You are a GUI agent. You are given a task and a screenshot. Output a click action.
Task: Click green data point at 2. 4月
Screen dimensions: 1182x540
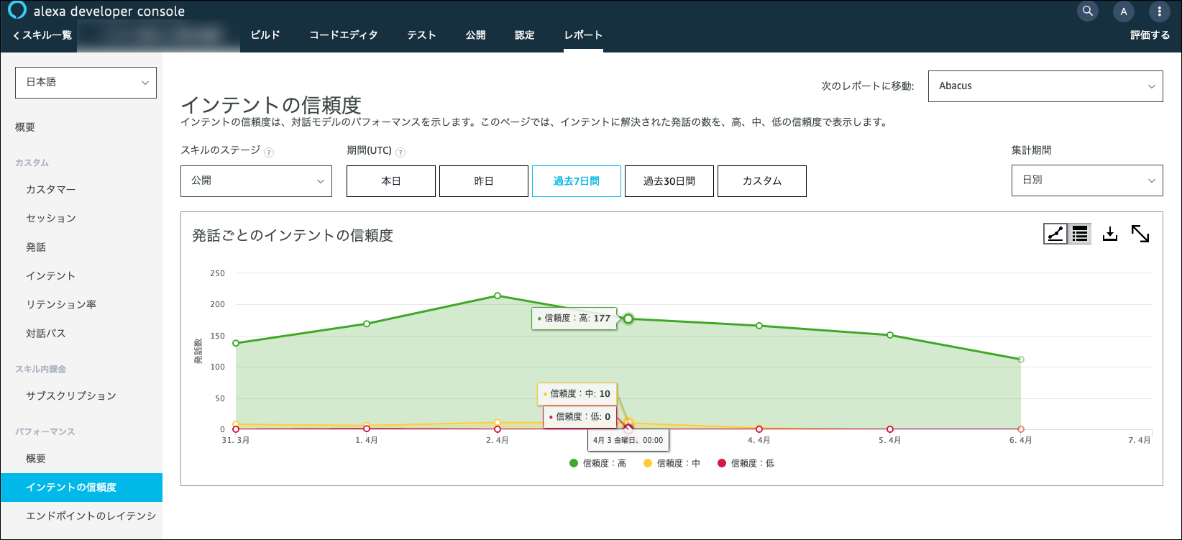tap(498, 296)
